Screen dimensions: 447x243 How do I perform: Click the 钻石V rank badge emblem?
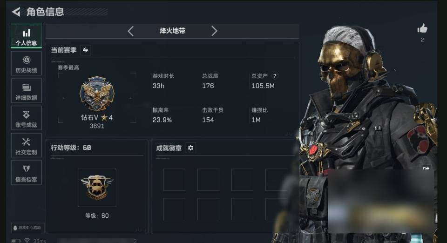(97, 93)
